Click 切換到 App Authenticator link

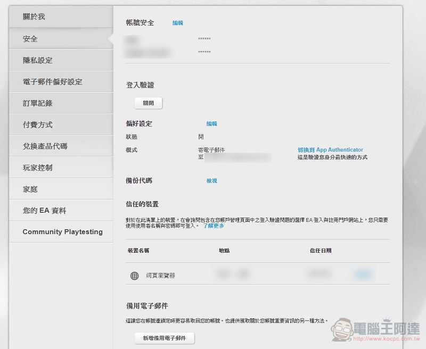[x=330, y=150]
